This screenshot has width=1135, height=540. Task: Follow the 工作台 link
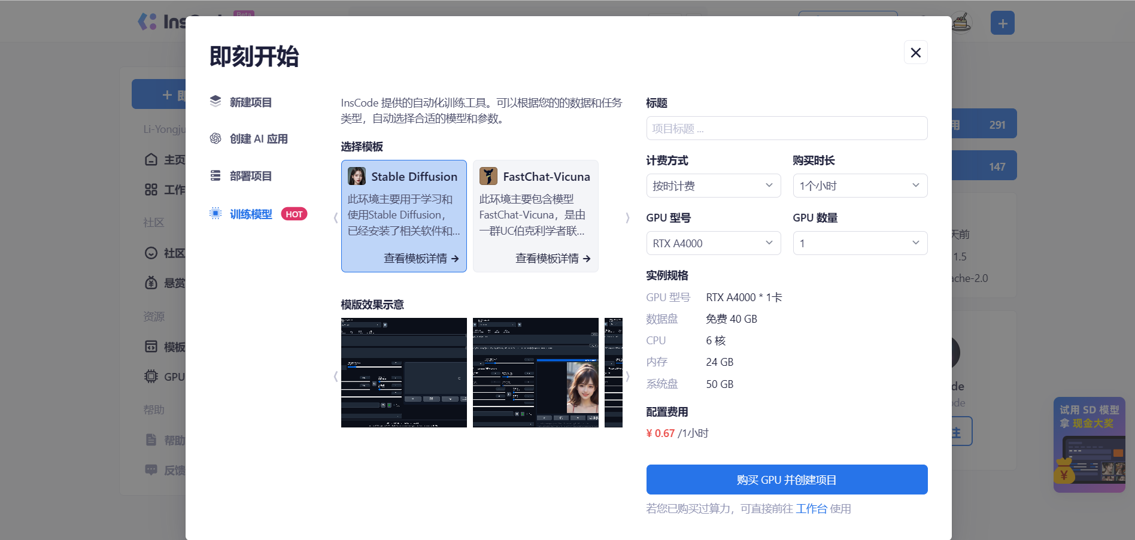tap(811, 508)
